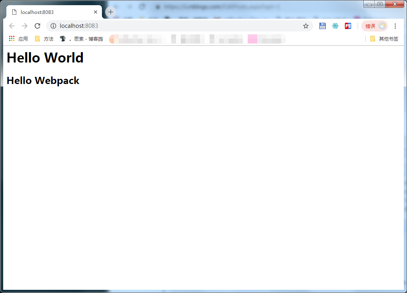Screen dimensions: 407x293
Task: View site information icon in address bar
Action: tap(53, 26)
